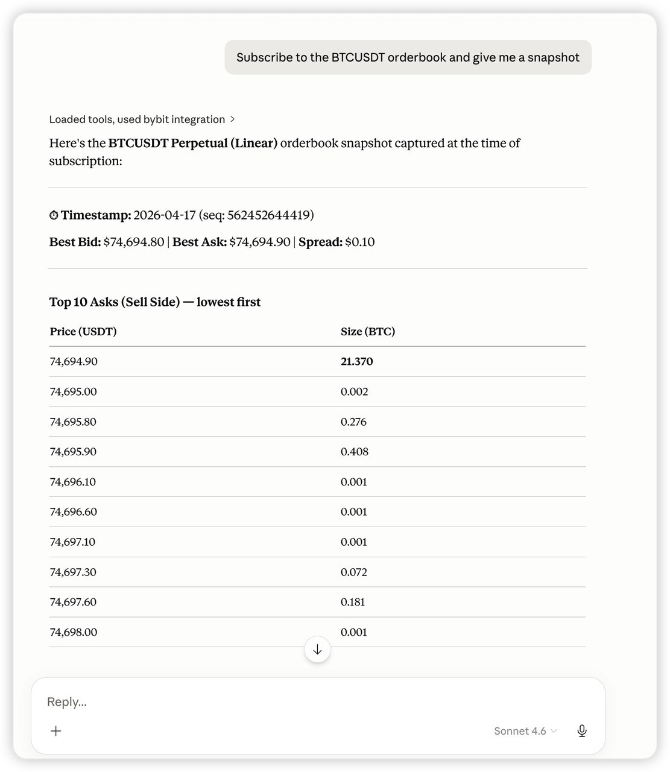
Task: Click the plus attachment icon
Action: [x=55, y=730]
